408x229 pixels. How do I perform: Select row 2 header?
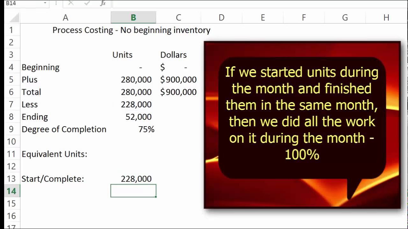click(11, 42)
